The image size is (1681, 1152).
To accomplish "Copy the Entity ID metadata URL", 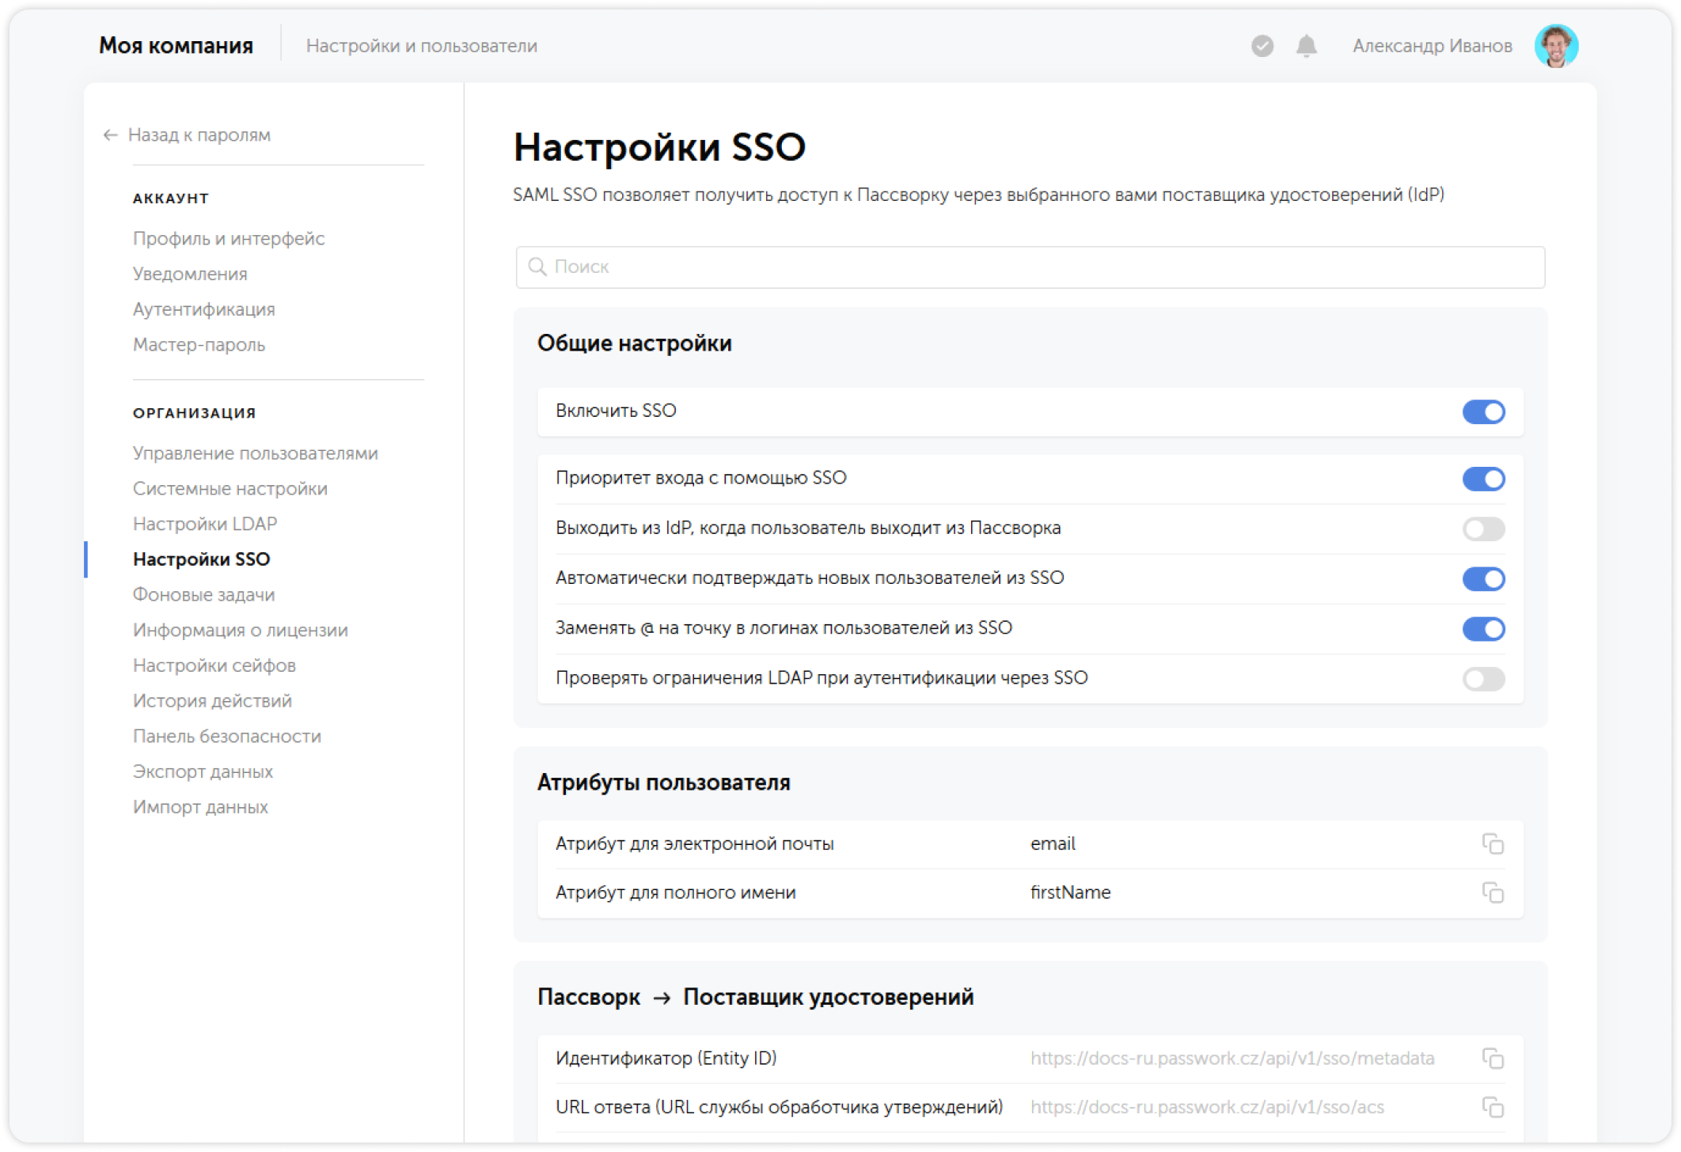I will (1494, 1058).
